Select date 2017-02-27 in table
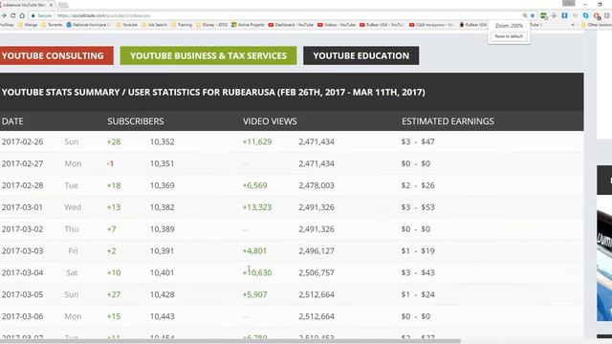The height and width of the screenshot is (344, 612). pos(22,163)
